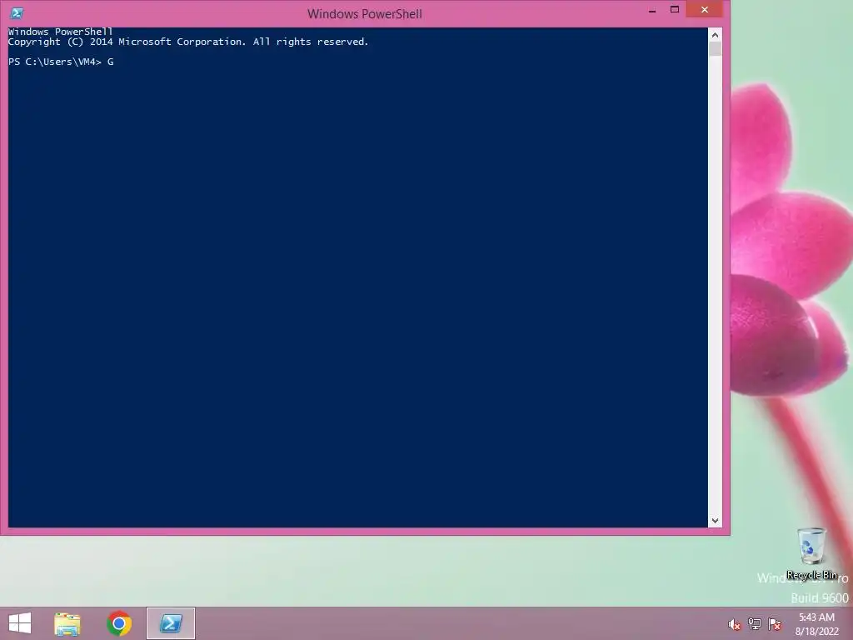The height and width of the screenshot is (640, 853).
Task: Click the muted volume tray icon
Action: (735, 624)
